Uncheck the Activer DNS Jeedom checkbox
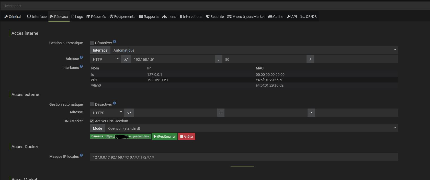This screenshot has height=180, width=430. [92, 121]
